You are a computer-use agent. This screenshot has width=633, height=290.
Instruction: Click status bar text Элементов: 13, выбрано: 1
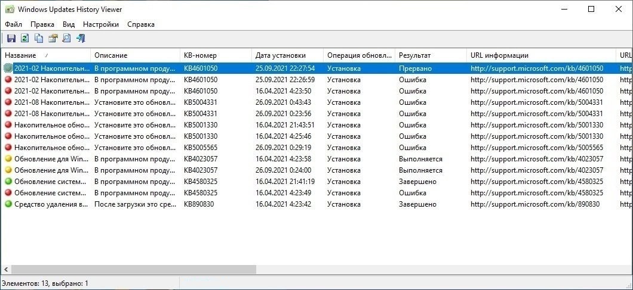click(x=46, y=283)
